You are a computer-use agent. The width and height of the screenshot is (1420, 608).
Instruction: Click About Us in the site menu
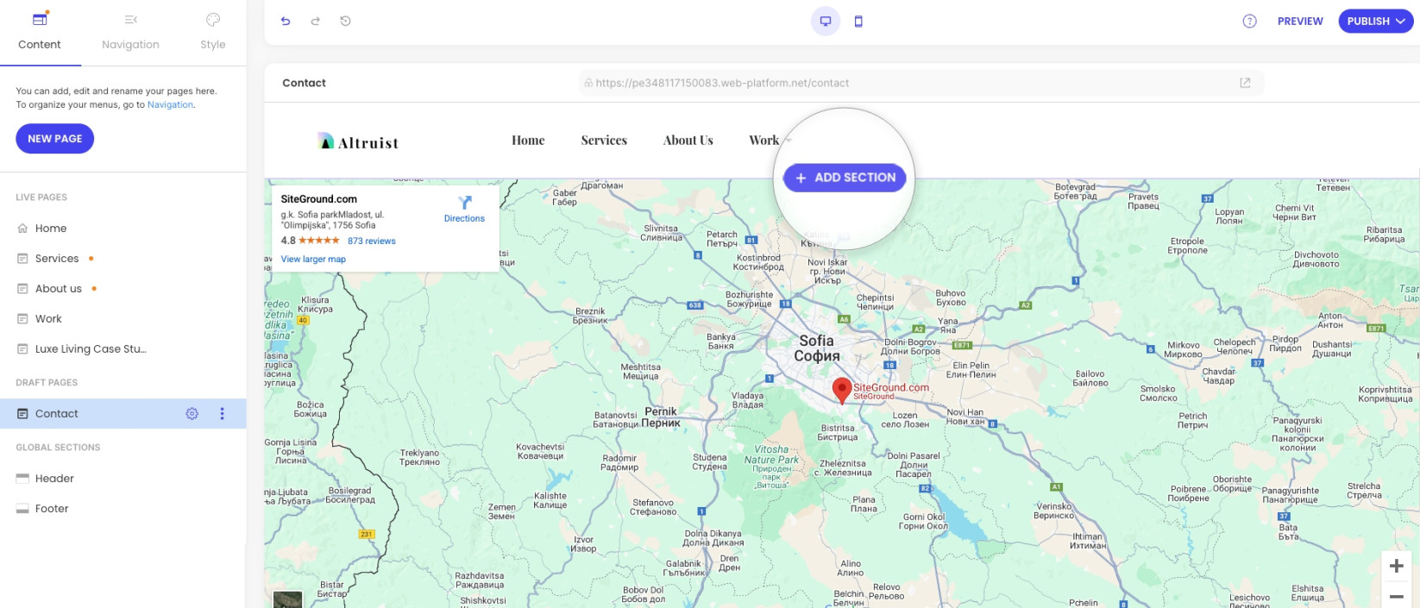tap(688, 141)
